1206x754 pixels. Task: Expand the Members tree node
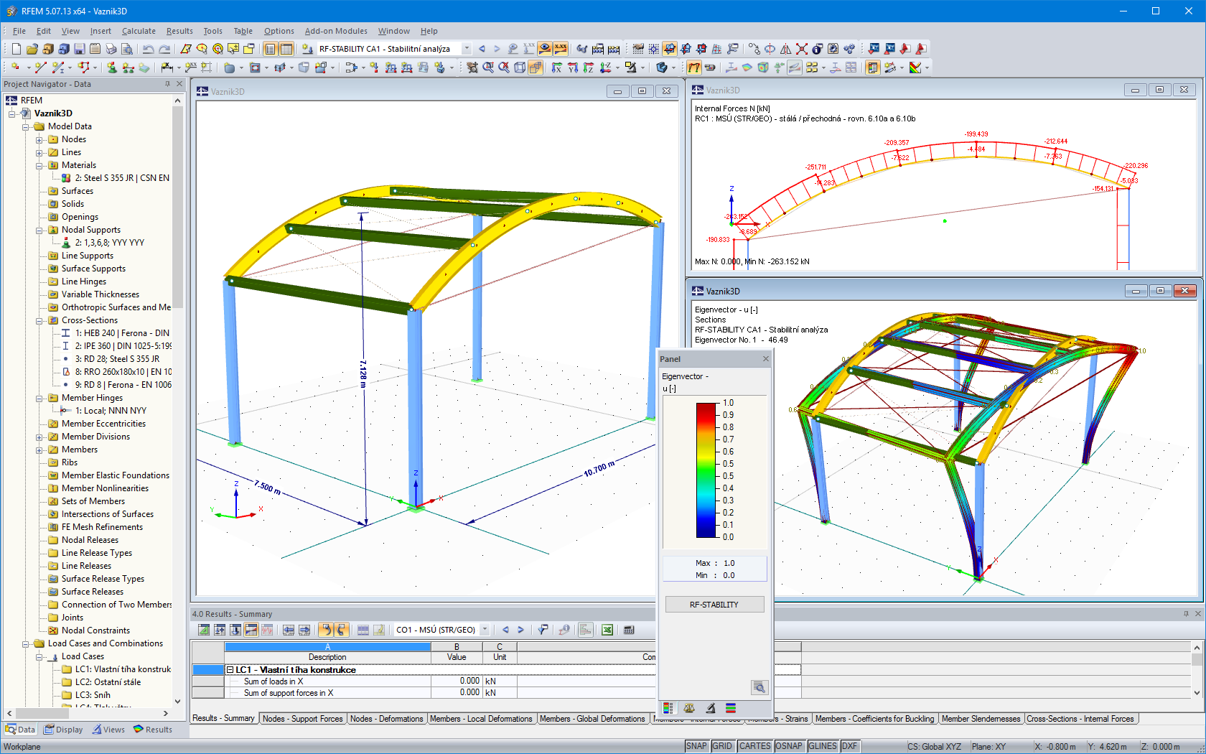(x=39, y=450)
